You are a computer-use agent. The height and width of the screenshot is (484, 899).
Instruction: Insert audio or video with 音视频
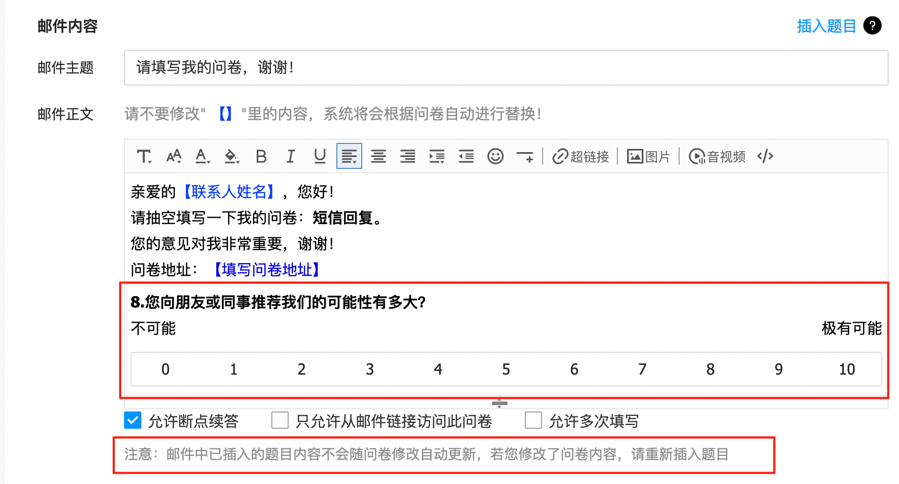[x=717, y=156]
